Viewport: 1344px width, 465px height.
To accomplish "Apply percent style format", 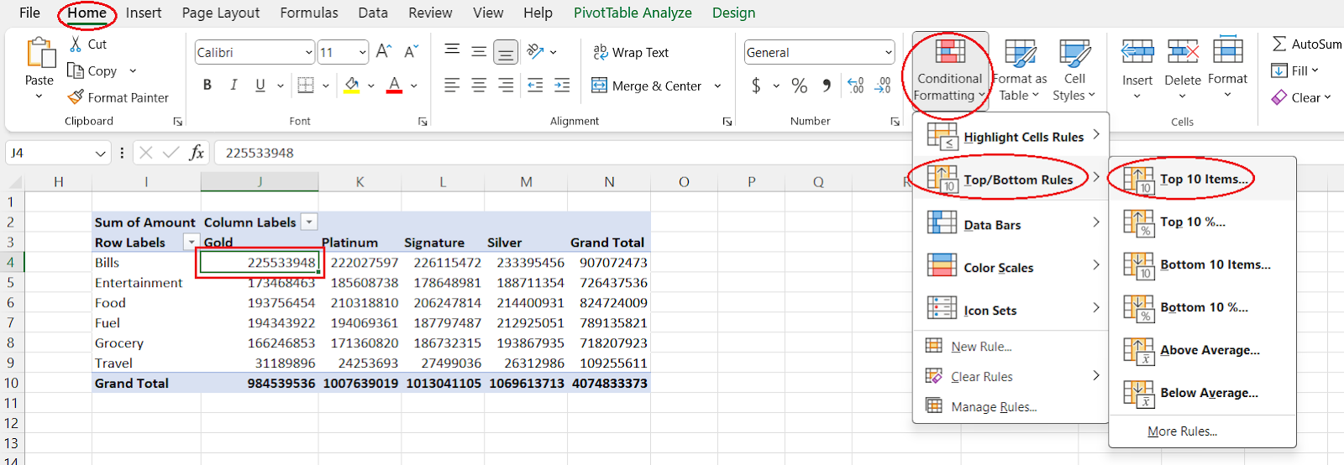I will [x=800, y=86].
